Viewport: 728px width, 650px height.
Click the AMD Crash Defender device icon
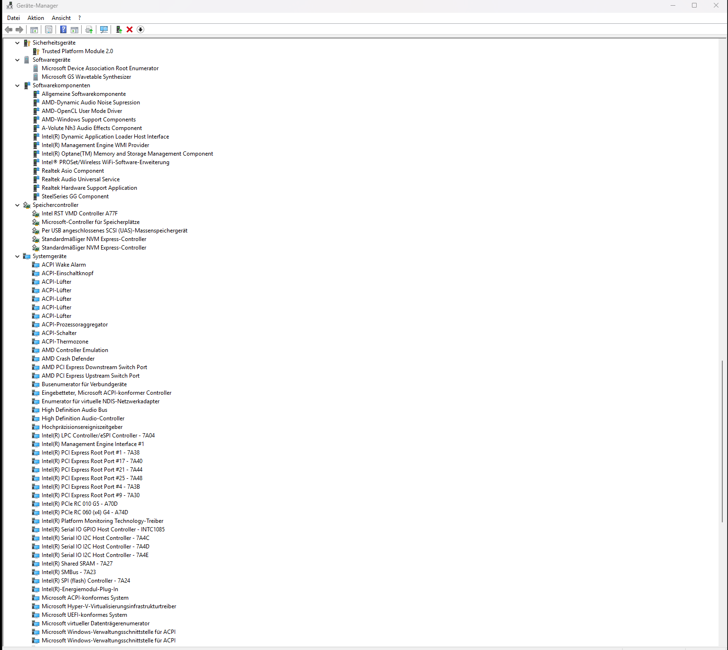click(36, 359)
